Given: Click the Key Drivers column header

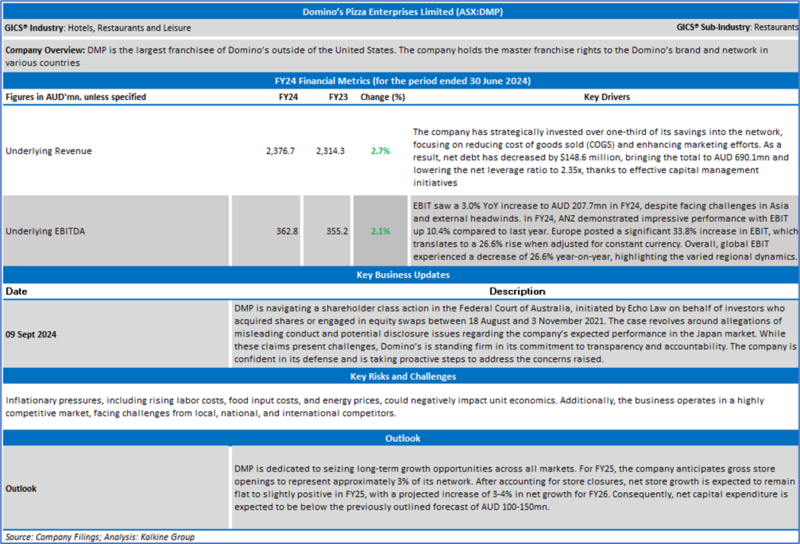Looking at the screenshot, I should [606, 97].
